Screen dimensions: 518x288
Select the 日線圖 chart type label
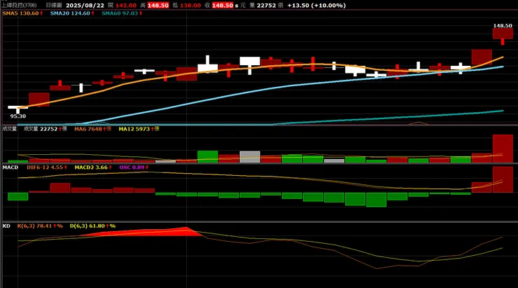click(x=53, y=6)
